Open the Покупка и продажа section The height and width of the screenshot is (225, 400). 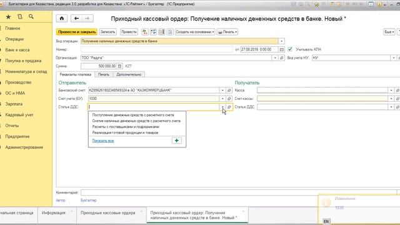[x=23, y=61]
